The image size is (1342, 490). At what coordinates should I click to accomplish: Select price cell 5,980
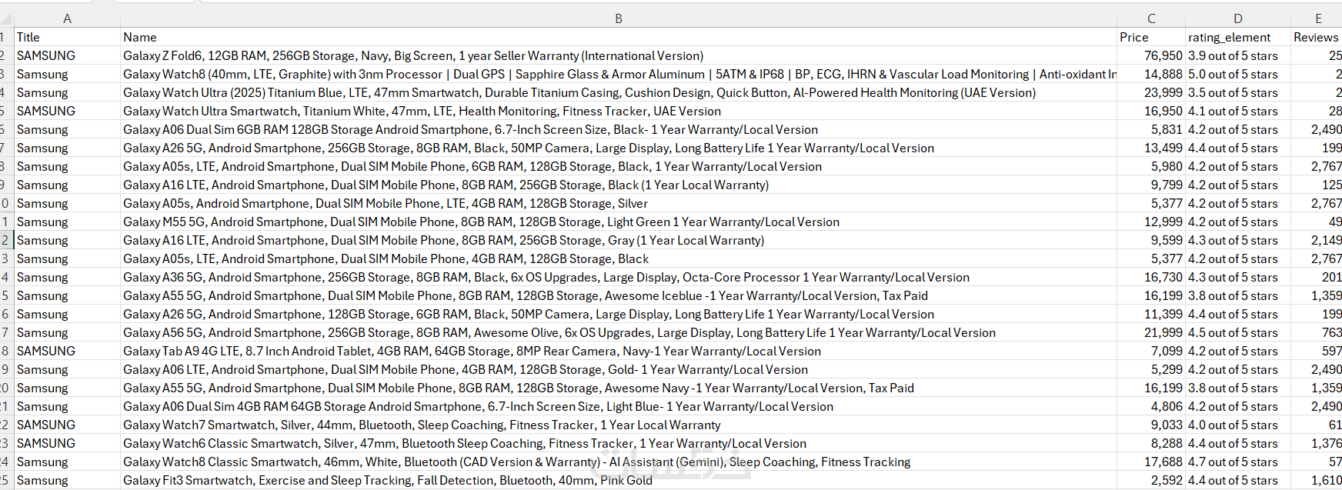click(1151, 166)
